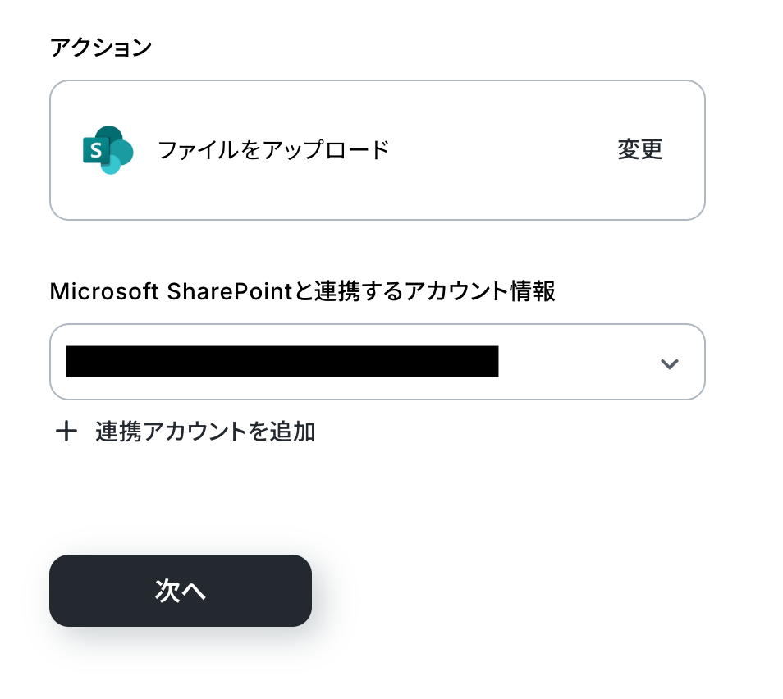Click the ファイルをアップロード action name
The image size is (783, 699).
pos(272,150)
